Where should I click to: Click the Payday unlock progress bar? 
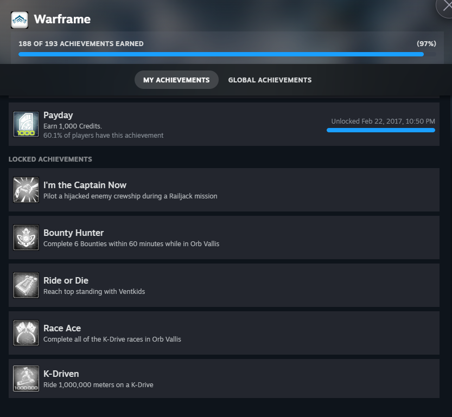coord(381,130)
